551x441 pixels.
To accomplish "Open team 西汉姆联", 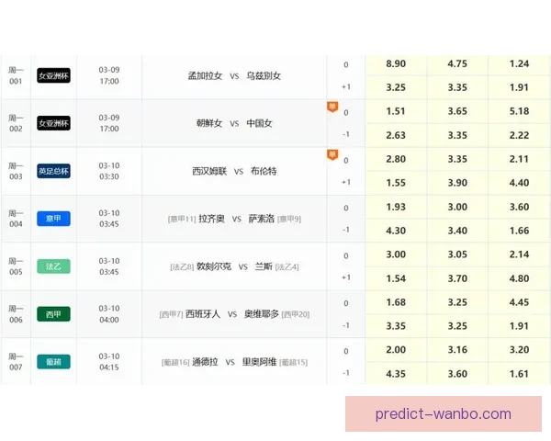I will [x=209, y=171].
